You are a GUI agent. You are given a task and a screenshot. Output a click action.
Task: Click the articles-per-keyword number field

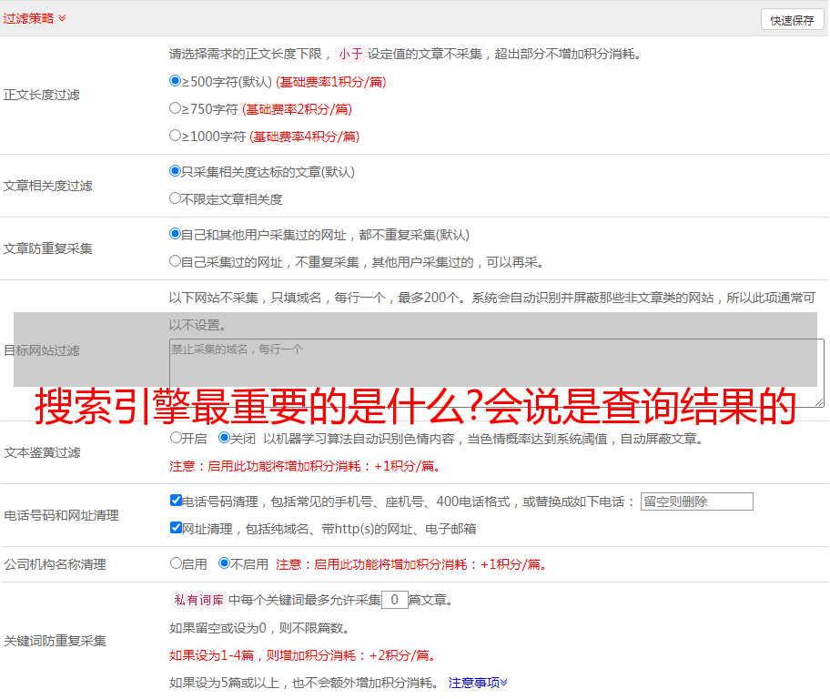[395, 600]
